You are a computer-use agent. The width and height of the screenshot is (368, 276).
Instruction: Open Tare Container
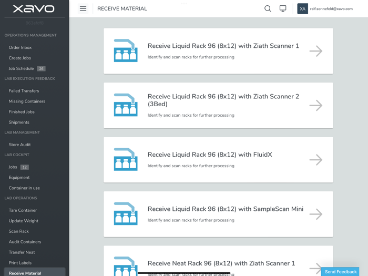[23, 210]
